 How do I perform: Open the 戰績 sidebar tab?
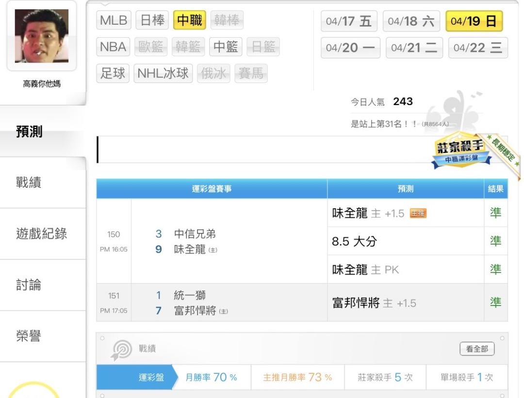pos(30,182)
